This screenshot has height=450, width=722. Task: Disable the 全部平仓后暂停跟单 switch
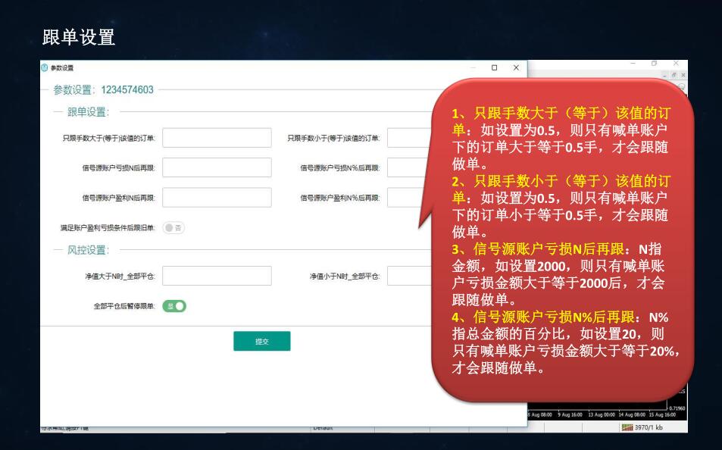(174, 306)
